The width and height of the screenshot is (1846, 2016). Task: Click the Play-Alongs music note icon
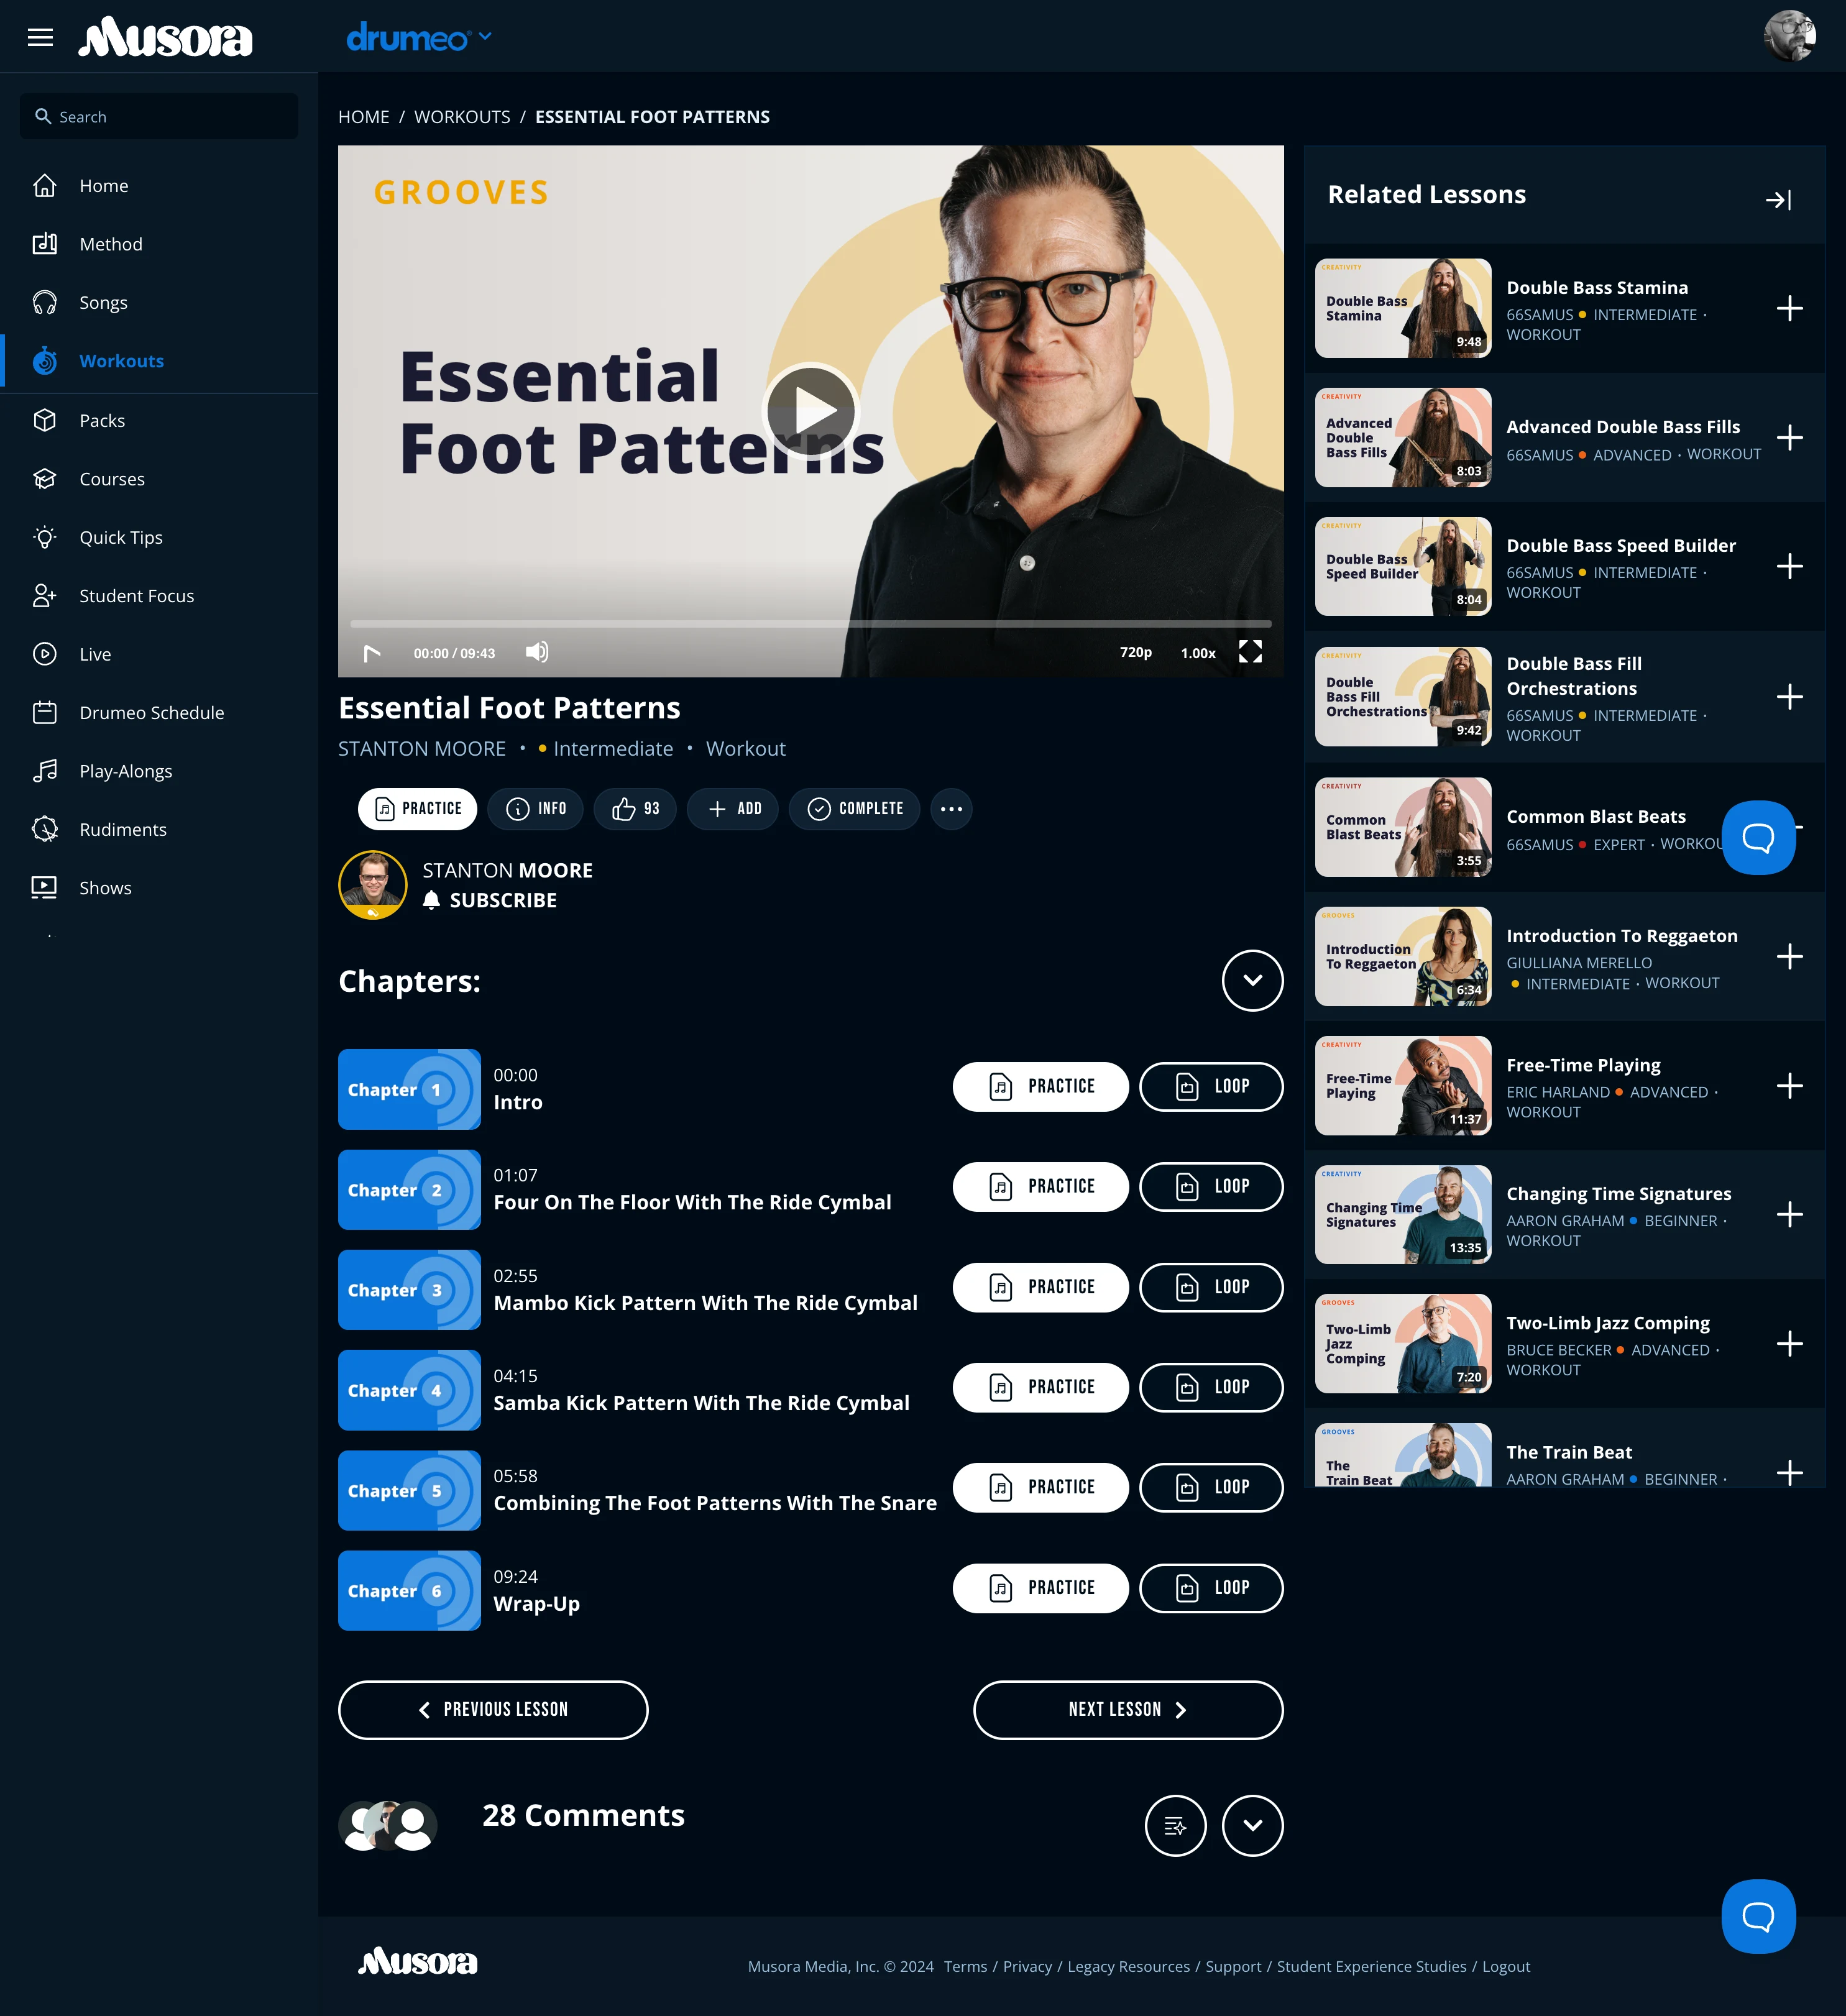44,771
